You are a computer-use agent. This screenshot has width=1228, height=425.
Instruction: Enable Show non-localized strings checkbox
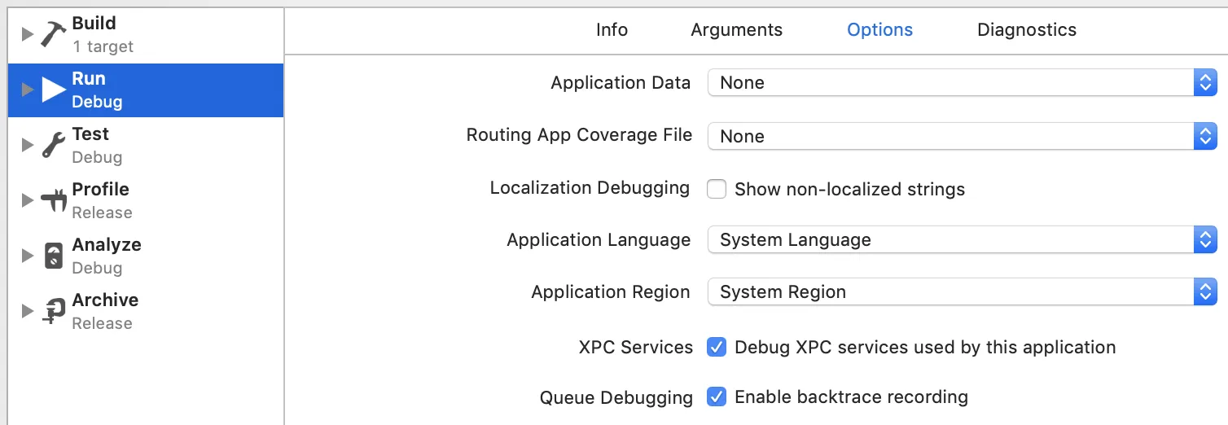[717, 190]
